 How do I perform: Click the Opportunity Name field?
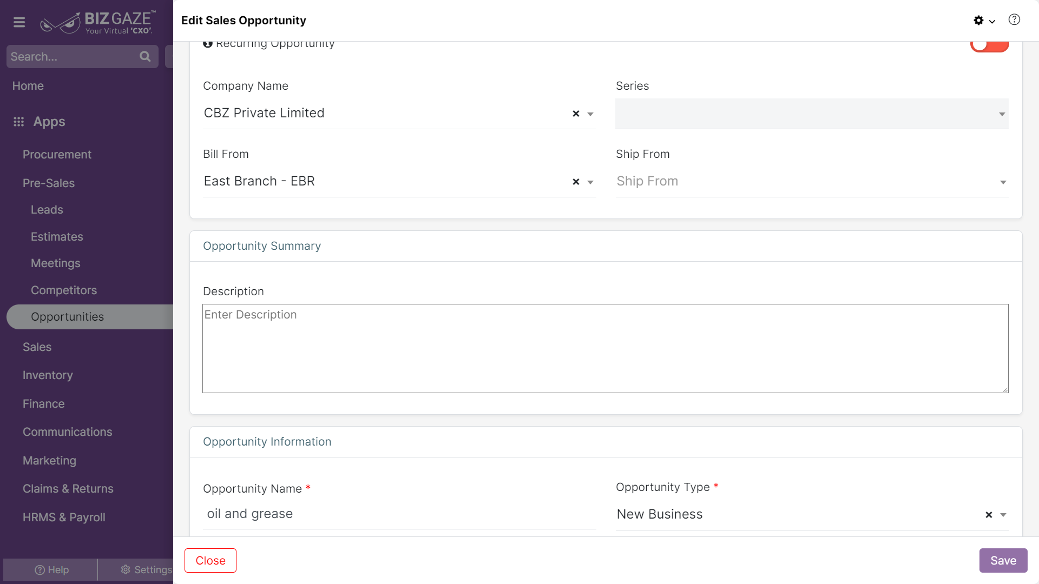pyautogui.click(x=399, y=514)
